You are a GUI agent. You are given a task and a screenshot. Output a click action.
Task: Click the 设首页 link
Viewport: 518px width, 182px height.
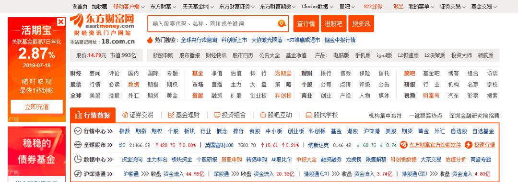click(80, 7)
